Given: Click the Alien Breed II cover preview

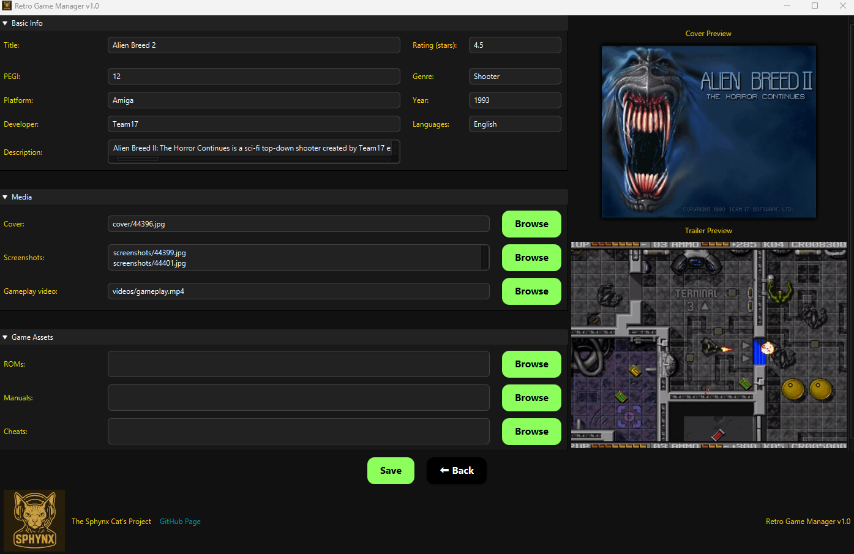Looking at the screenshot, I should coord(708,132).
